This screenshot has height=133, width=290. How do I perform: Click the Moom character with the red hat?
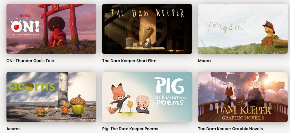269,29
